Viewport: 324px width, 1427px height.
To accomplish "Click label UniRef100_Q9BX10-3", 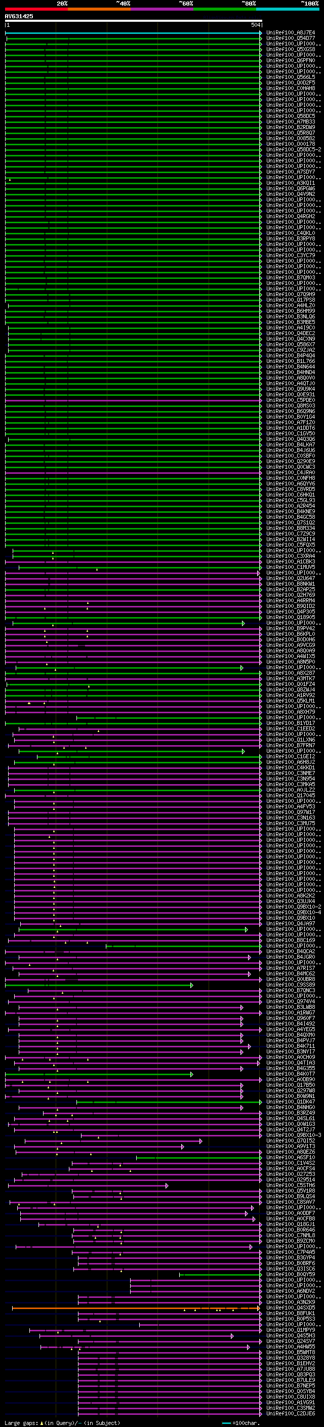I will 294,1135.
